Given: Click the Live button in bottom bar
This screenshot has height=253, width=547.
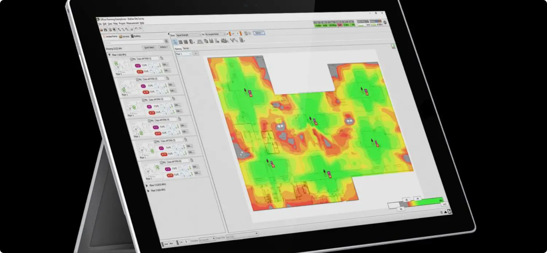Looking at the screenshot, I should coord(166,244).
